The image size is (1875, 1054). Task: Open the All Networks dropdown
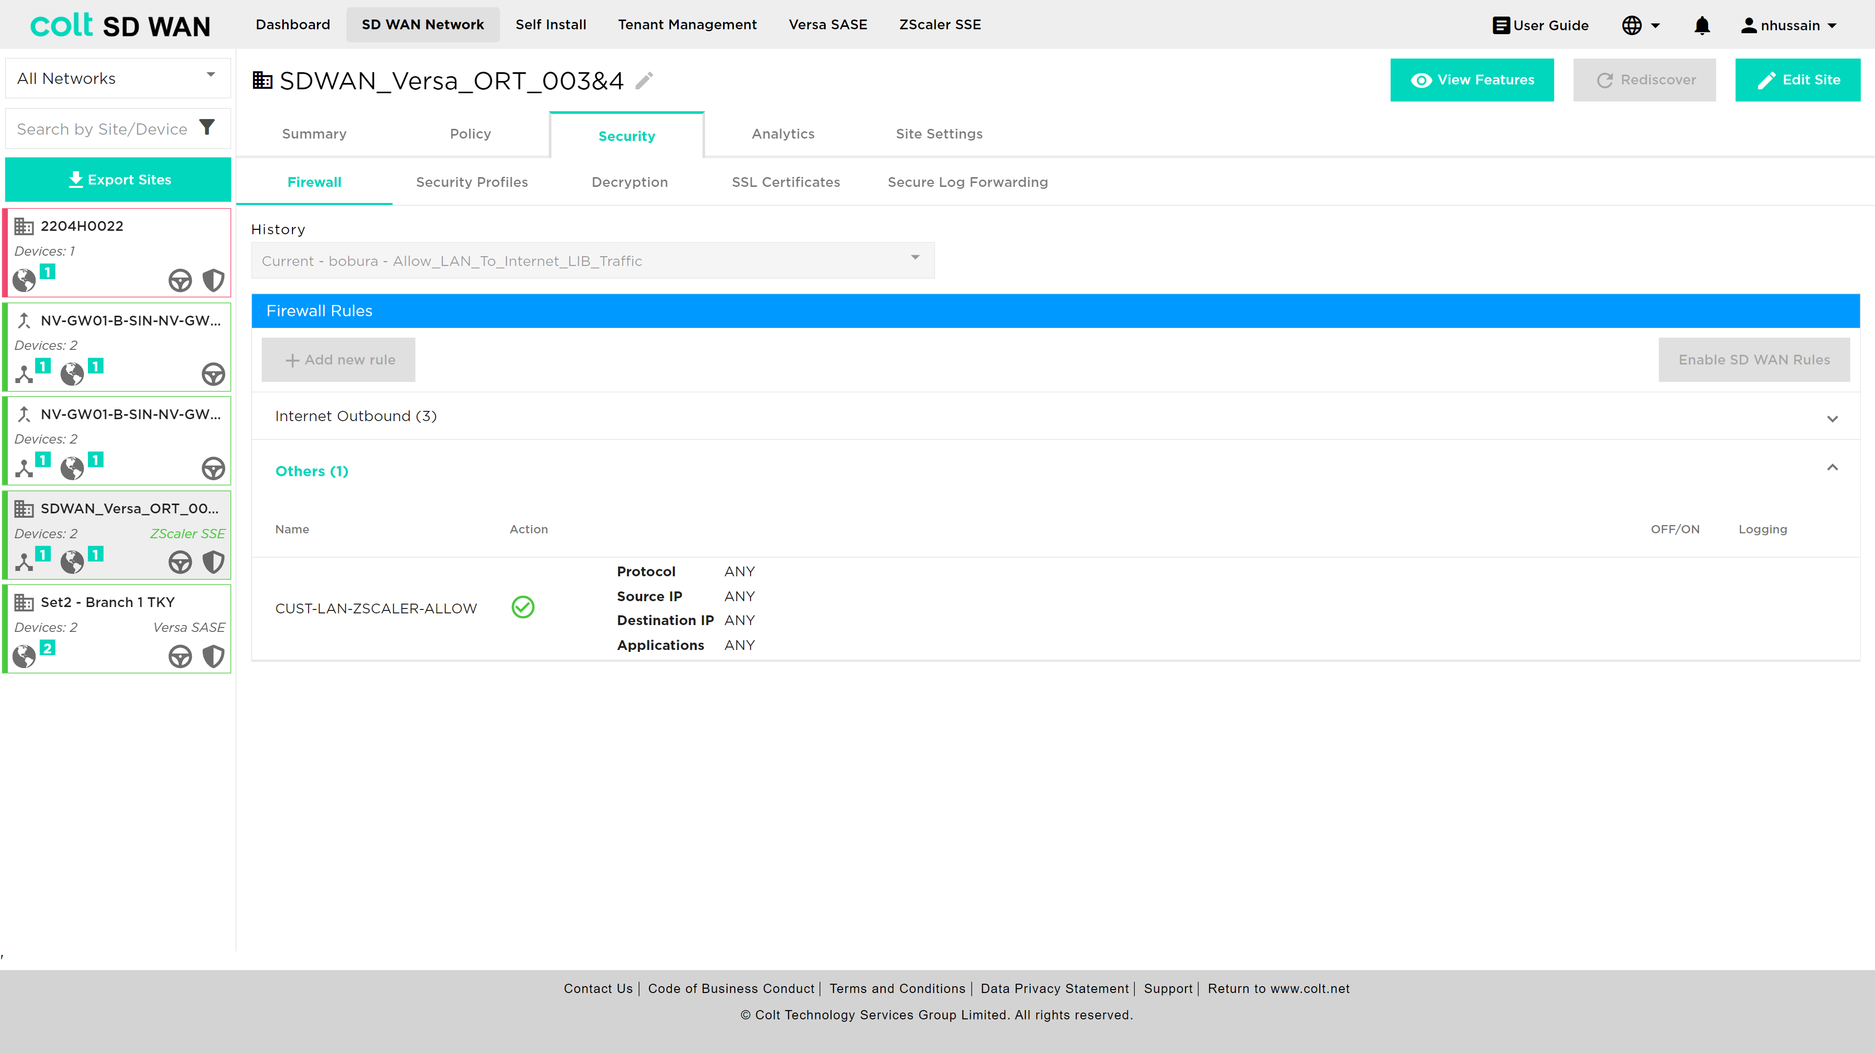point(118,78)
